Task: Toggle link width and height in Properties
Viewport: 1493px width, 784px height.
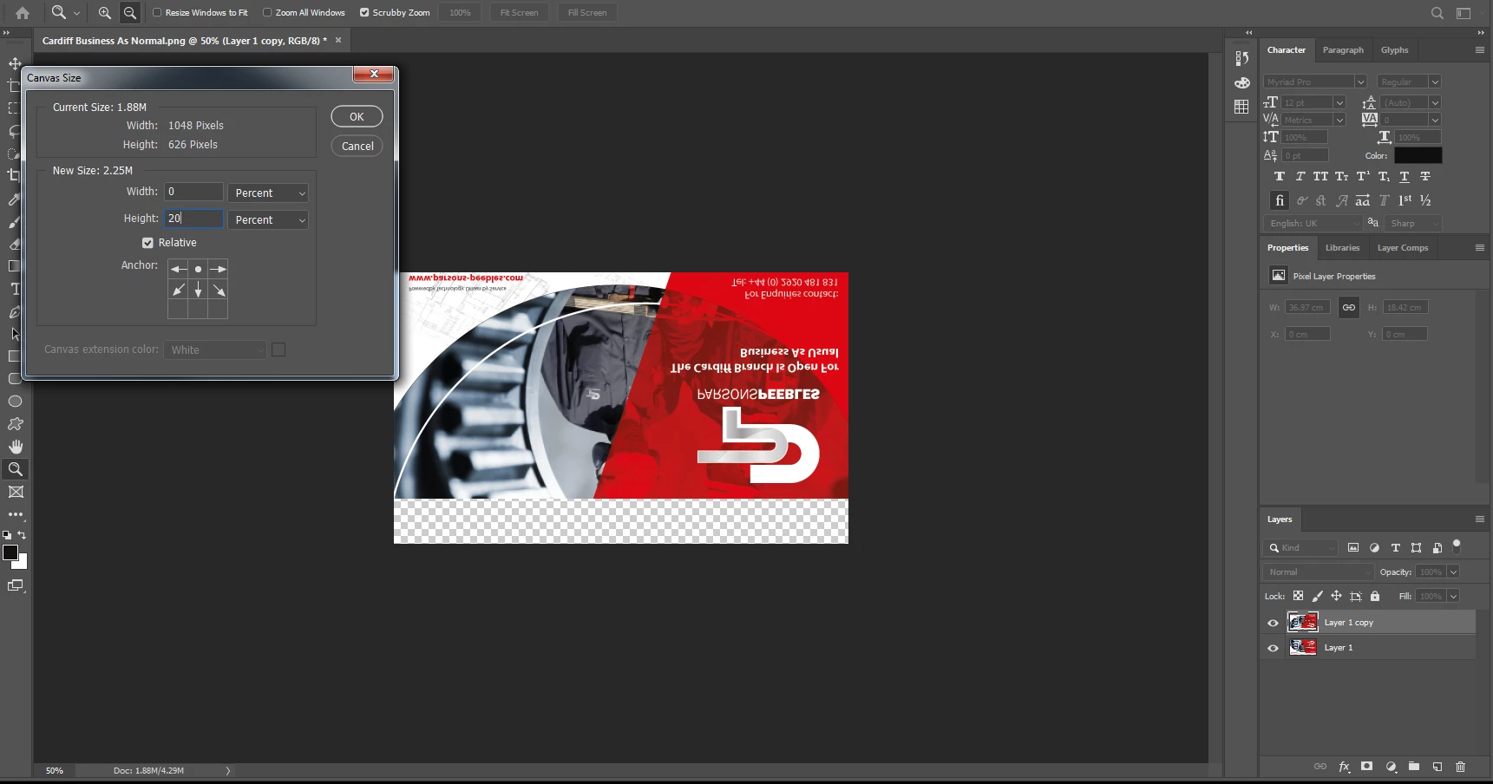Action: click(x=1348, y=307)
